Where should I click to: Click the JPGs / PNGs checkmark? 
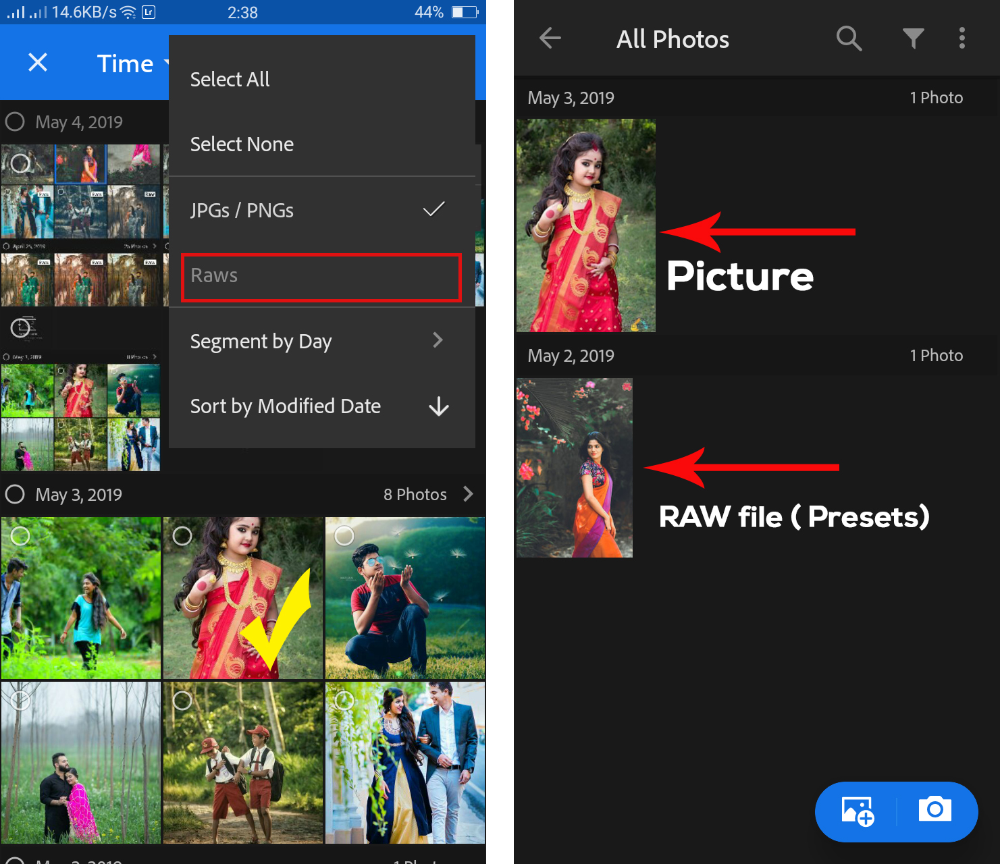pyautogui.click(x=433, y=209)
